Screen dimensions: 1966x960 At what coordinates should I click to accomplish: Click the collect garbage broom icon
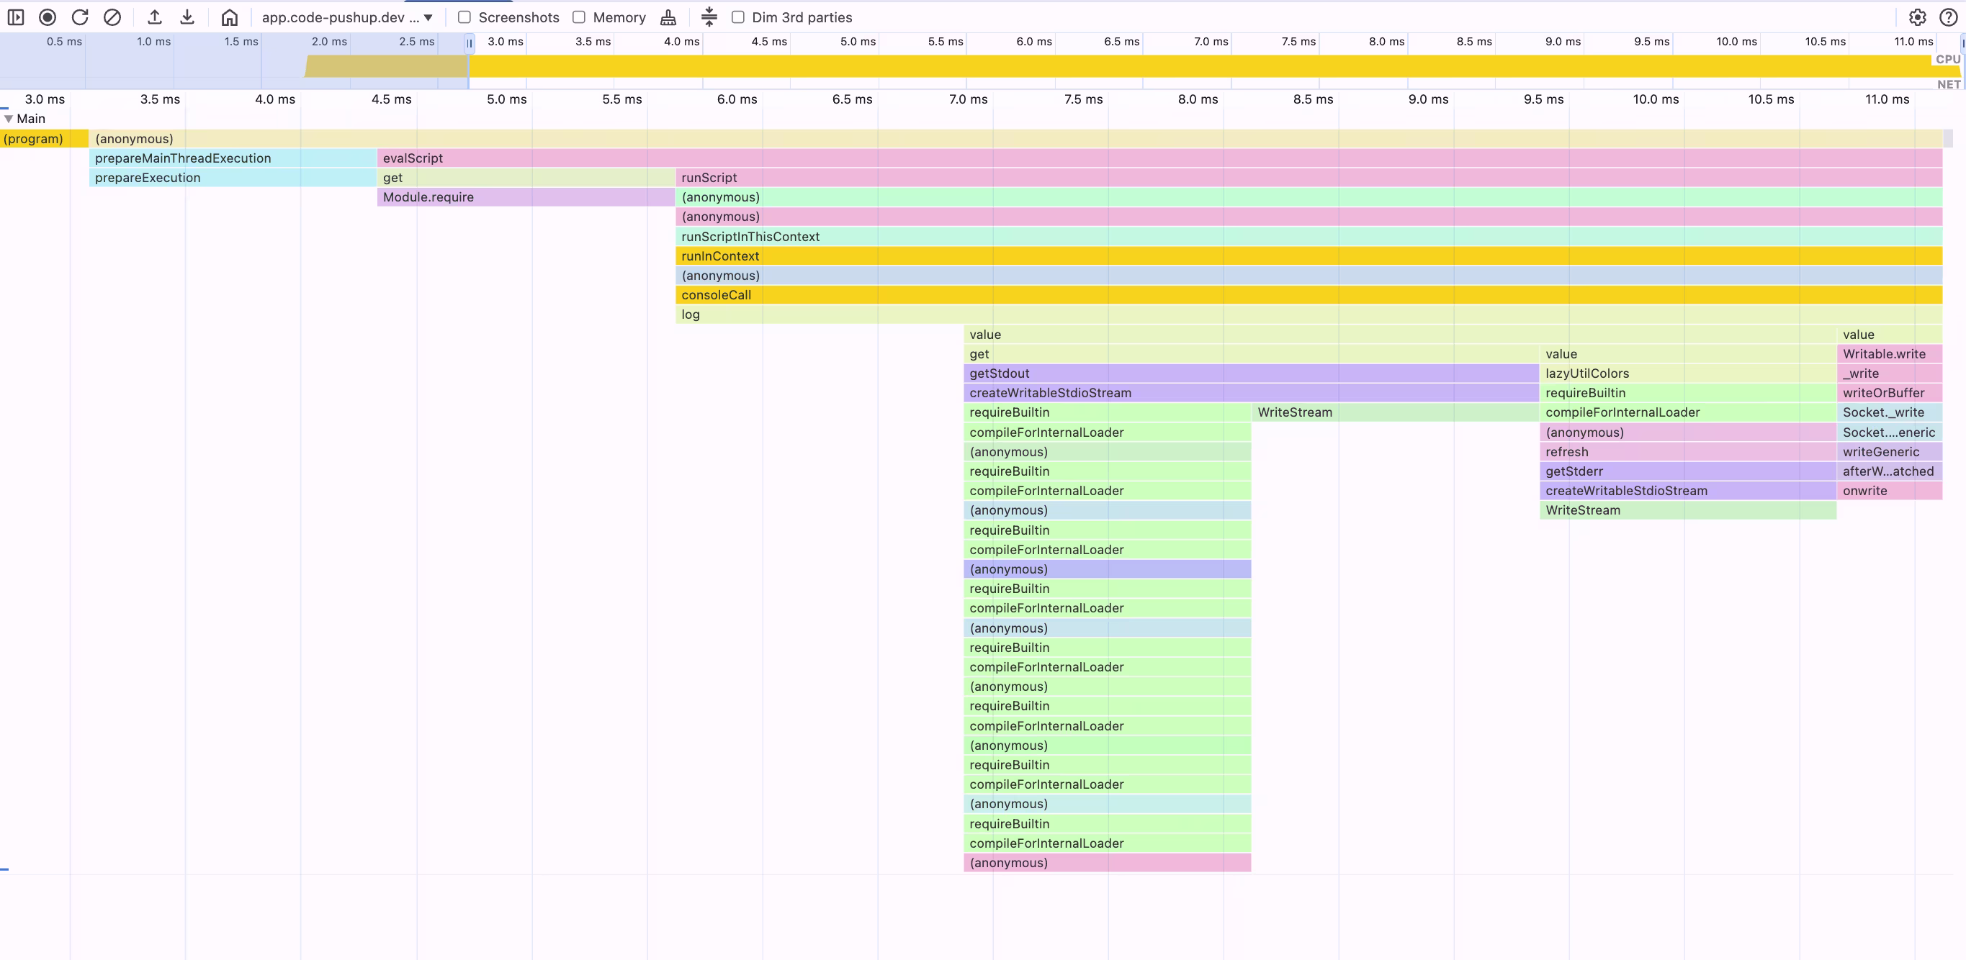[x=668, y=17]
